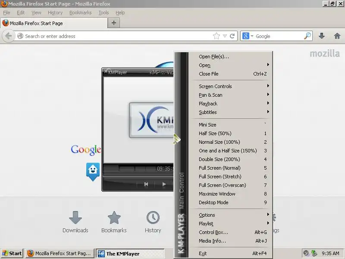Switch to The KMPlayer taskbar button
Viewport: 345px width, 259px height.
tap(130, 253)
